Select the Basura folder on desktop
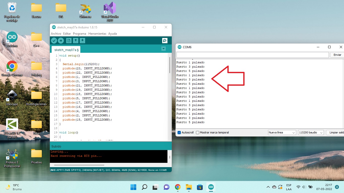The height and width of the screenshot is (193, 344). click(36, 10)
